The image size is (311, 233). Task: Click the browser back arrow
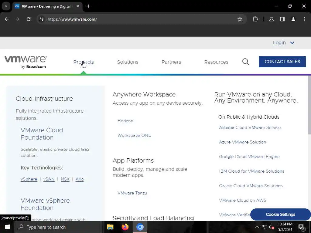coord(7,19)
